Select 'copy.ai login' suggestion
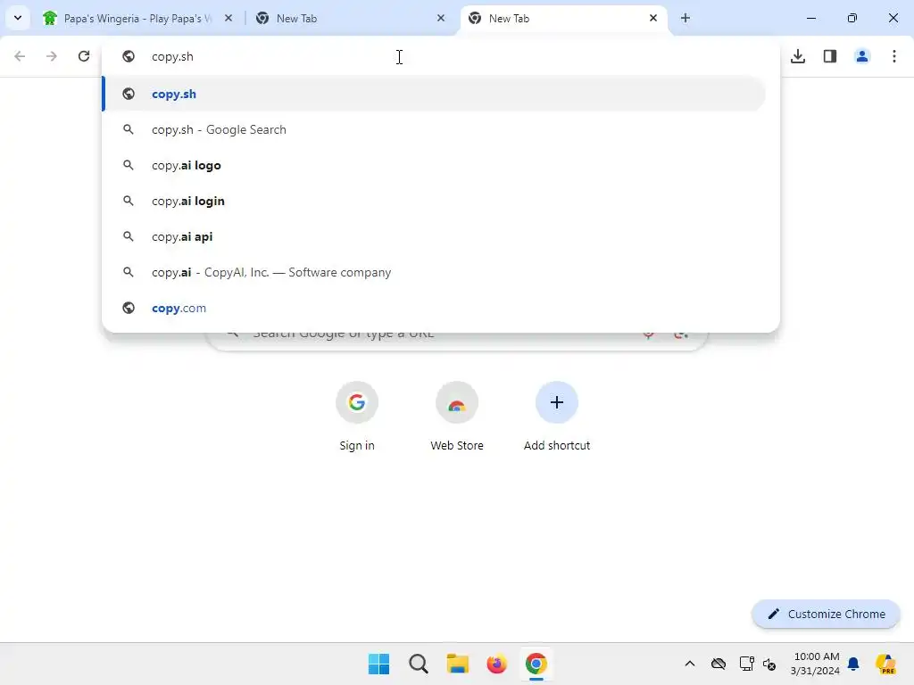 434,201
